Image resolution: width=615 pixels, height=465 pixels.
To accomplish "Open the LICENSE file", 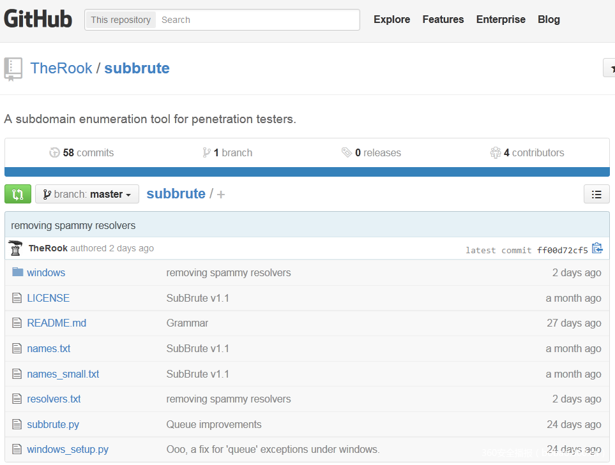I will [49, 298].
